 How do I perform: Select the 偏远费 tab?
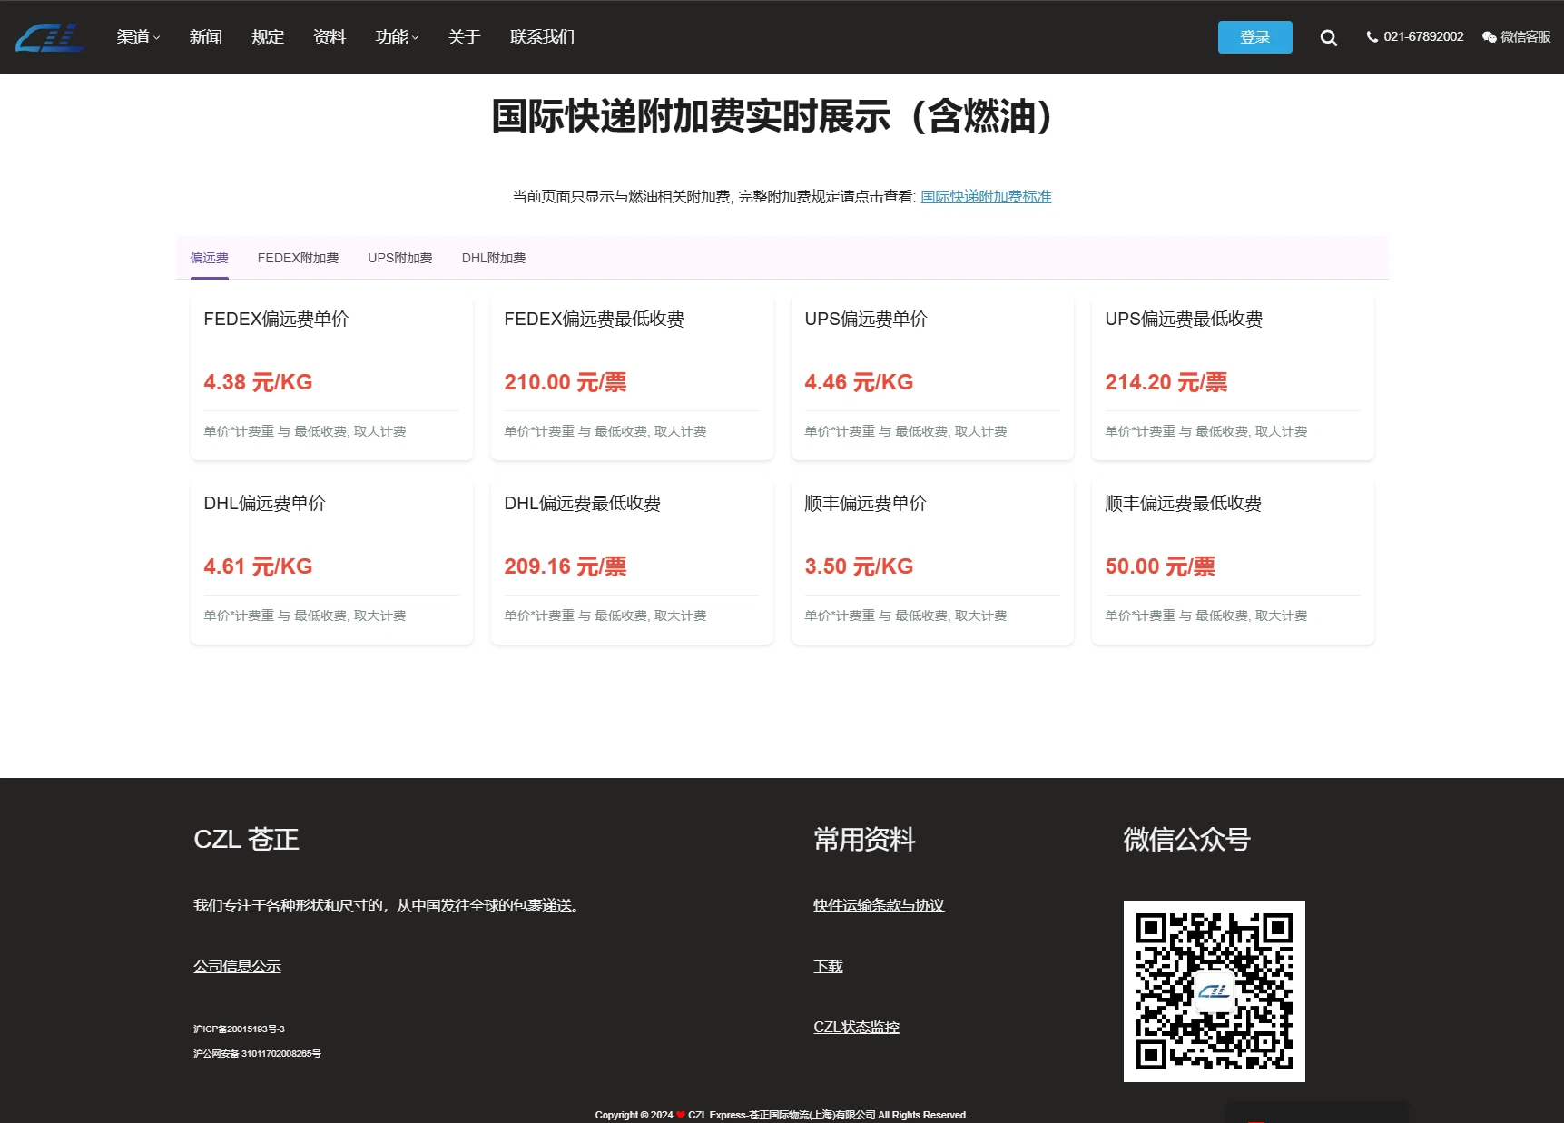click(209, 258)
